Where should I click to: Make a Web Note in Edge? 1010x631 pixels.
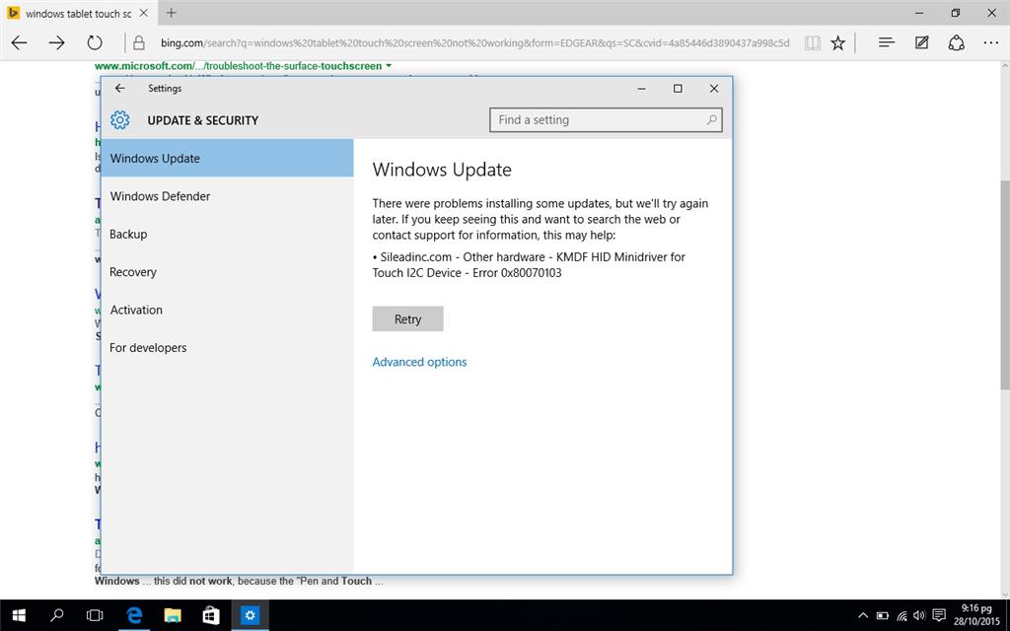[x=922, y=42]
